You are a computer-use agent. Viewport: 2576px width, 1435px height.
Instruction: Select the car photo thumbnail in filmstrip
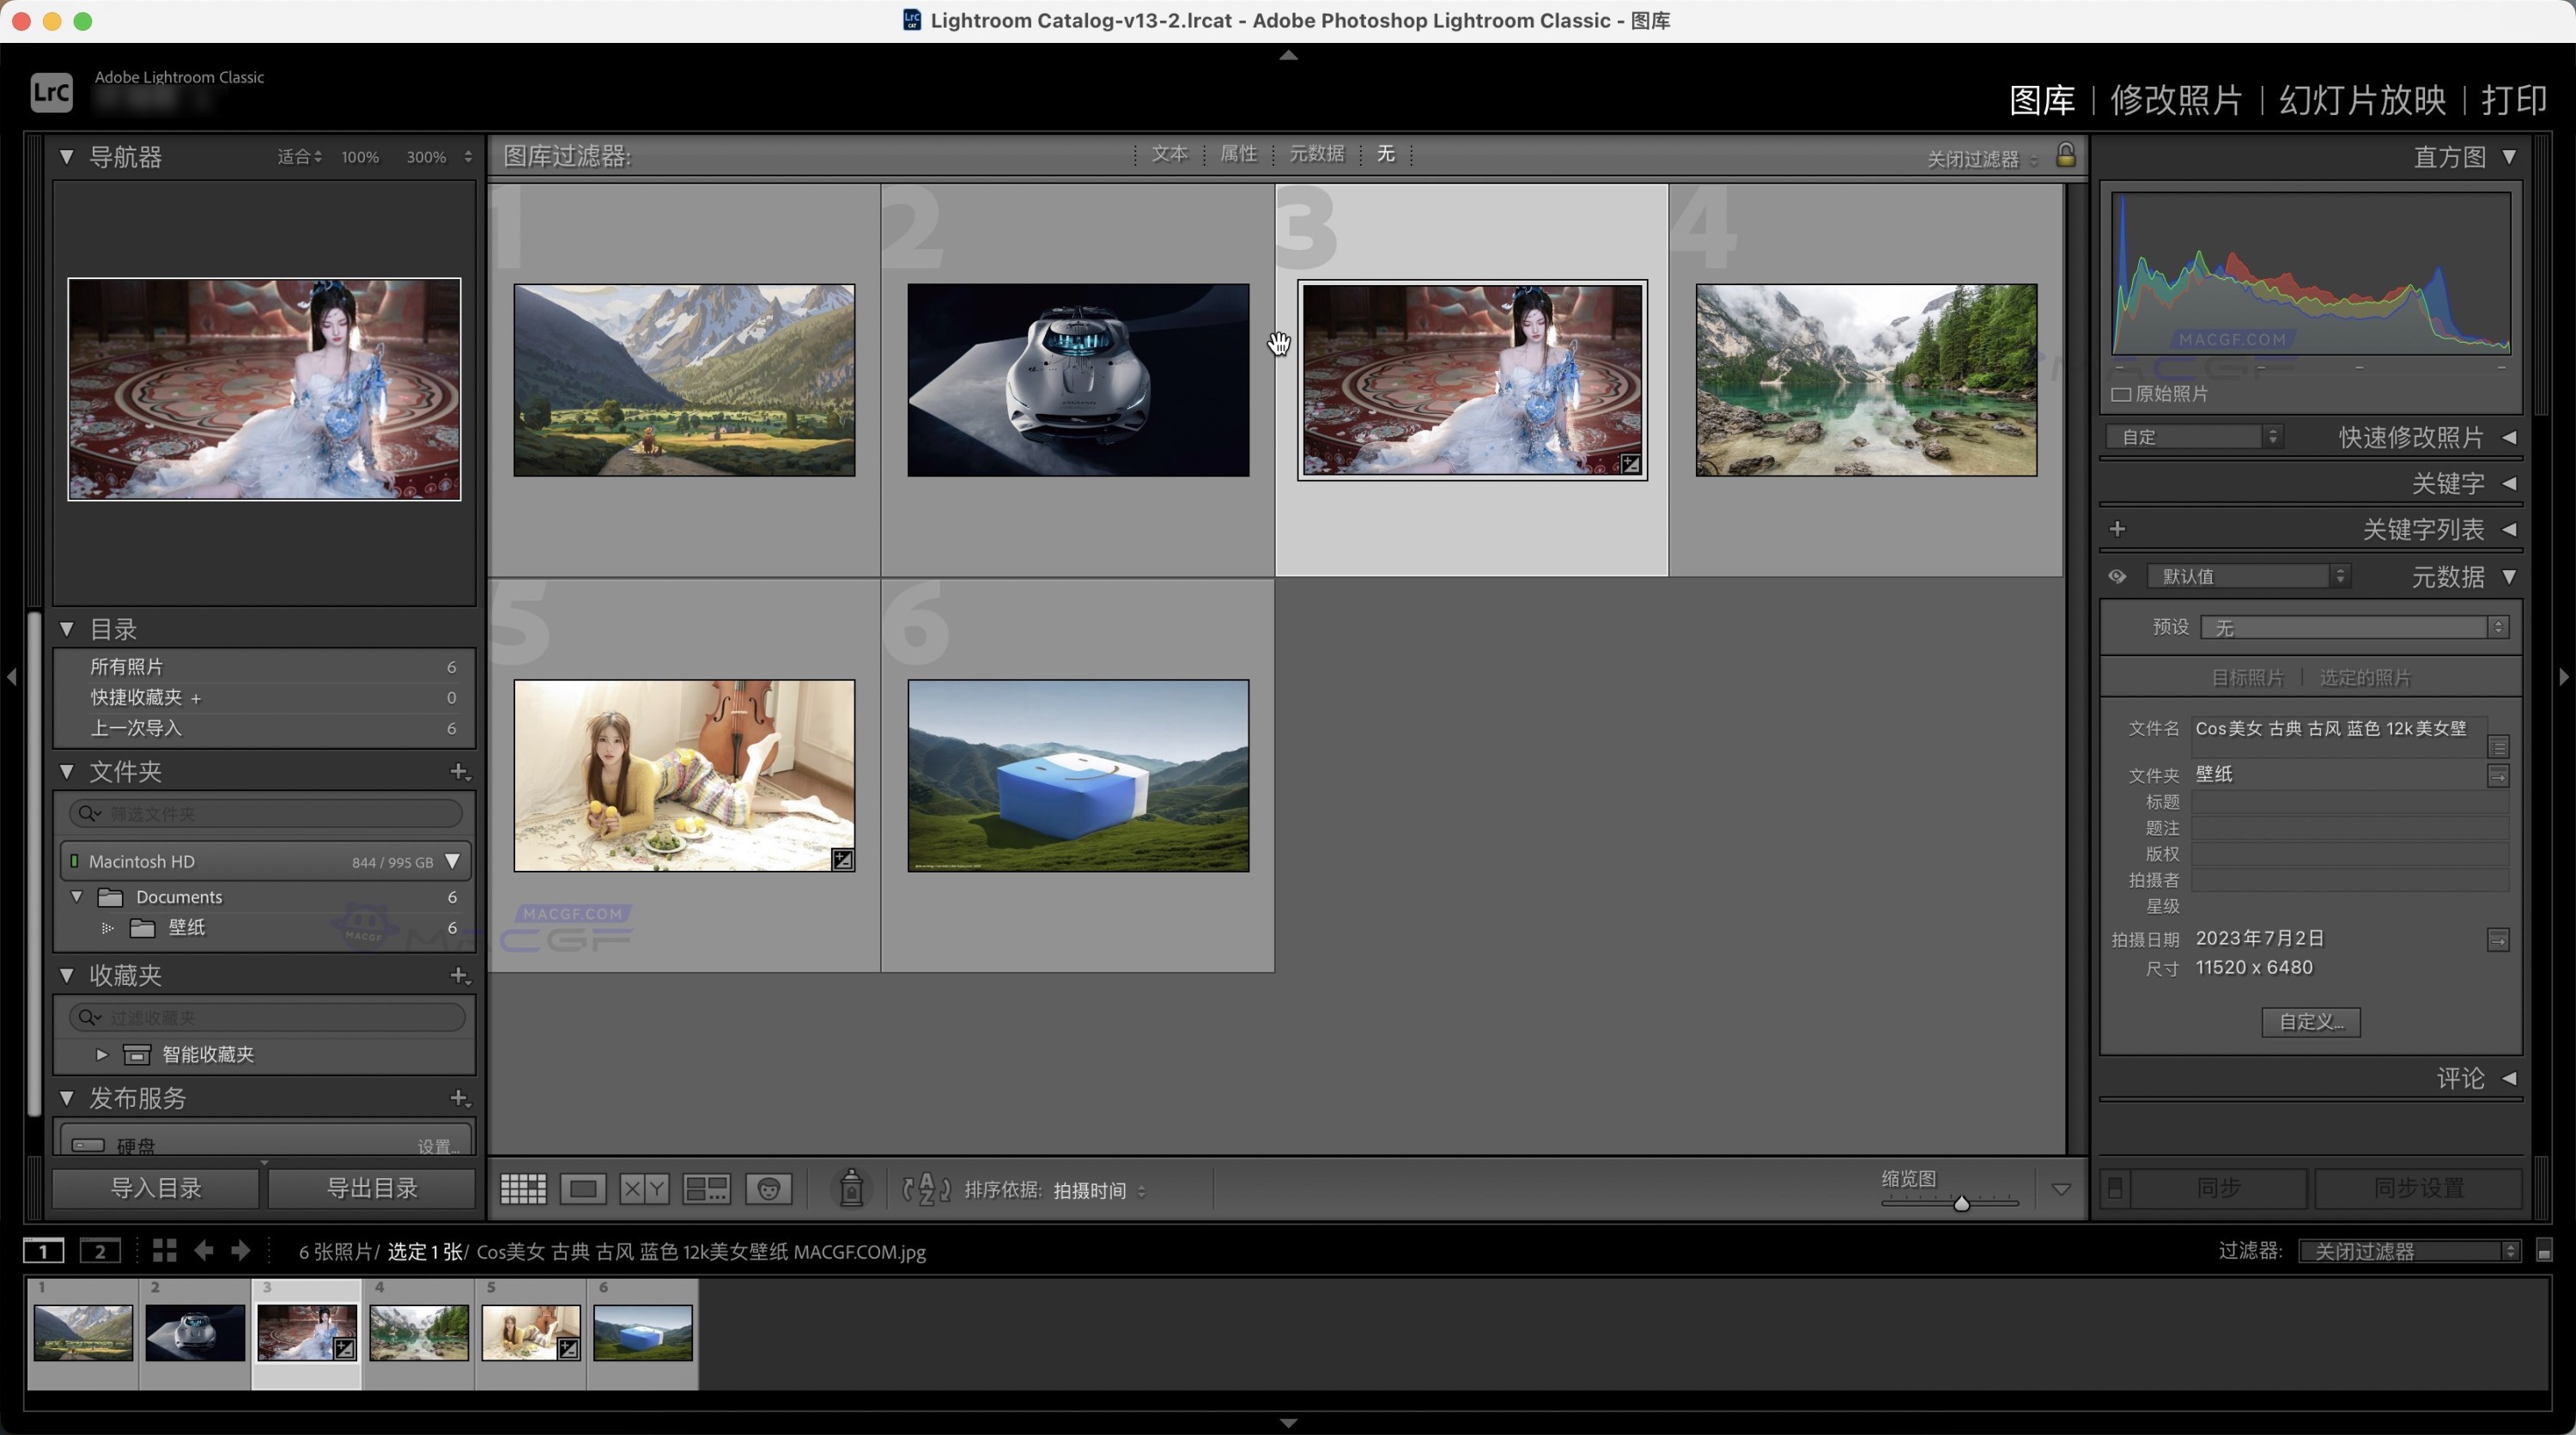[x=194, y=1330]
